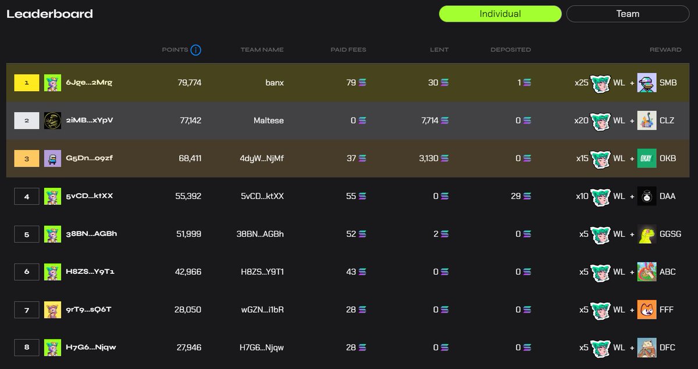Viewport: 698px width, 369px height.
Task: Click the hamster DFC reward icon on rank 8
Action: click(647, 347)
